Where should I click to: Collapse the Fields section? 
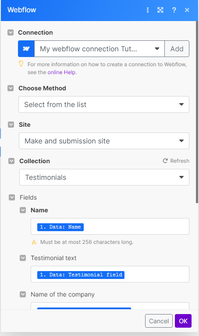[x=12, y=197]
